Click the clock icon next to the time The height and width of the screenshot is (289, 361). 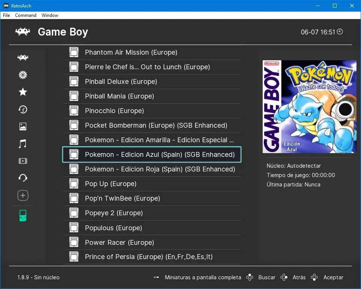tap(340, 31)
